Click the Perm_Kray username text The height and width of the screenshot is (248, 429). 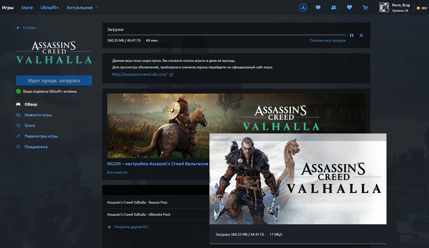(401, 5)
